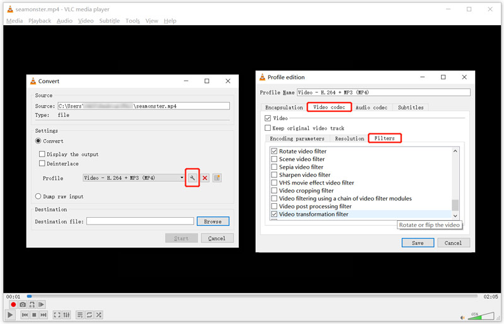The width and height of the screenshot is (504, 324).
Task: Click the Play button
Action: click(x=10, y=315)
